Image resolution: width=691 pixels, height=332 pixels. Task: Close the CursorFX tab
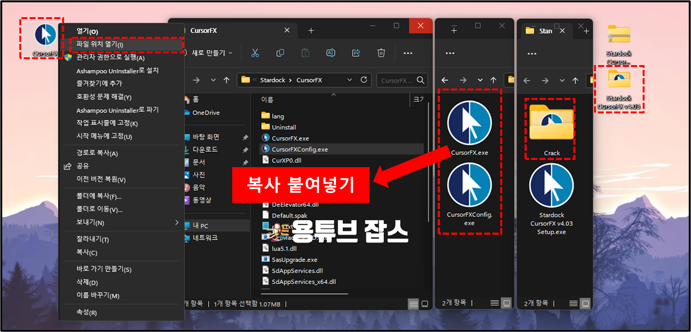(287, 30)
